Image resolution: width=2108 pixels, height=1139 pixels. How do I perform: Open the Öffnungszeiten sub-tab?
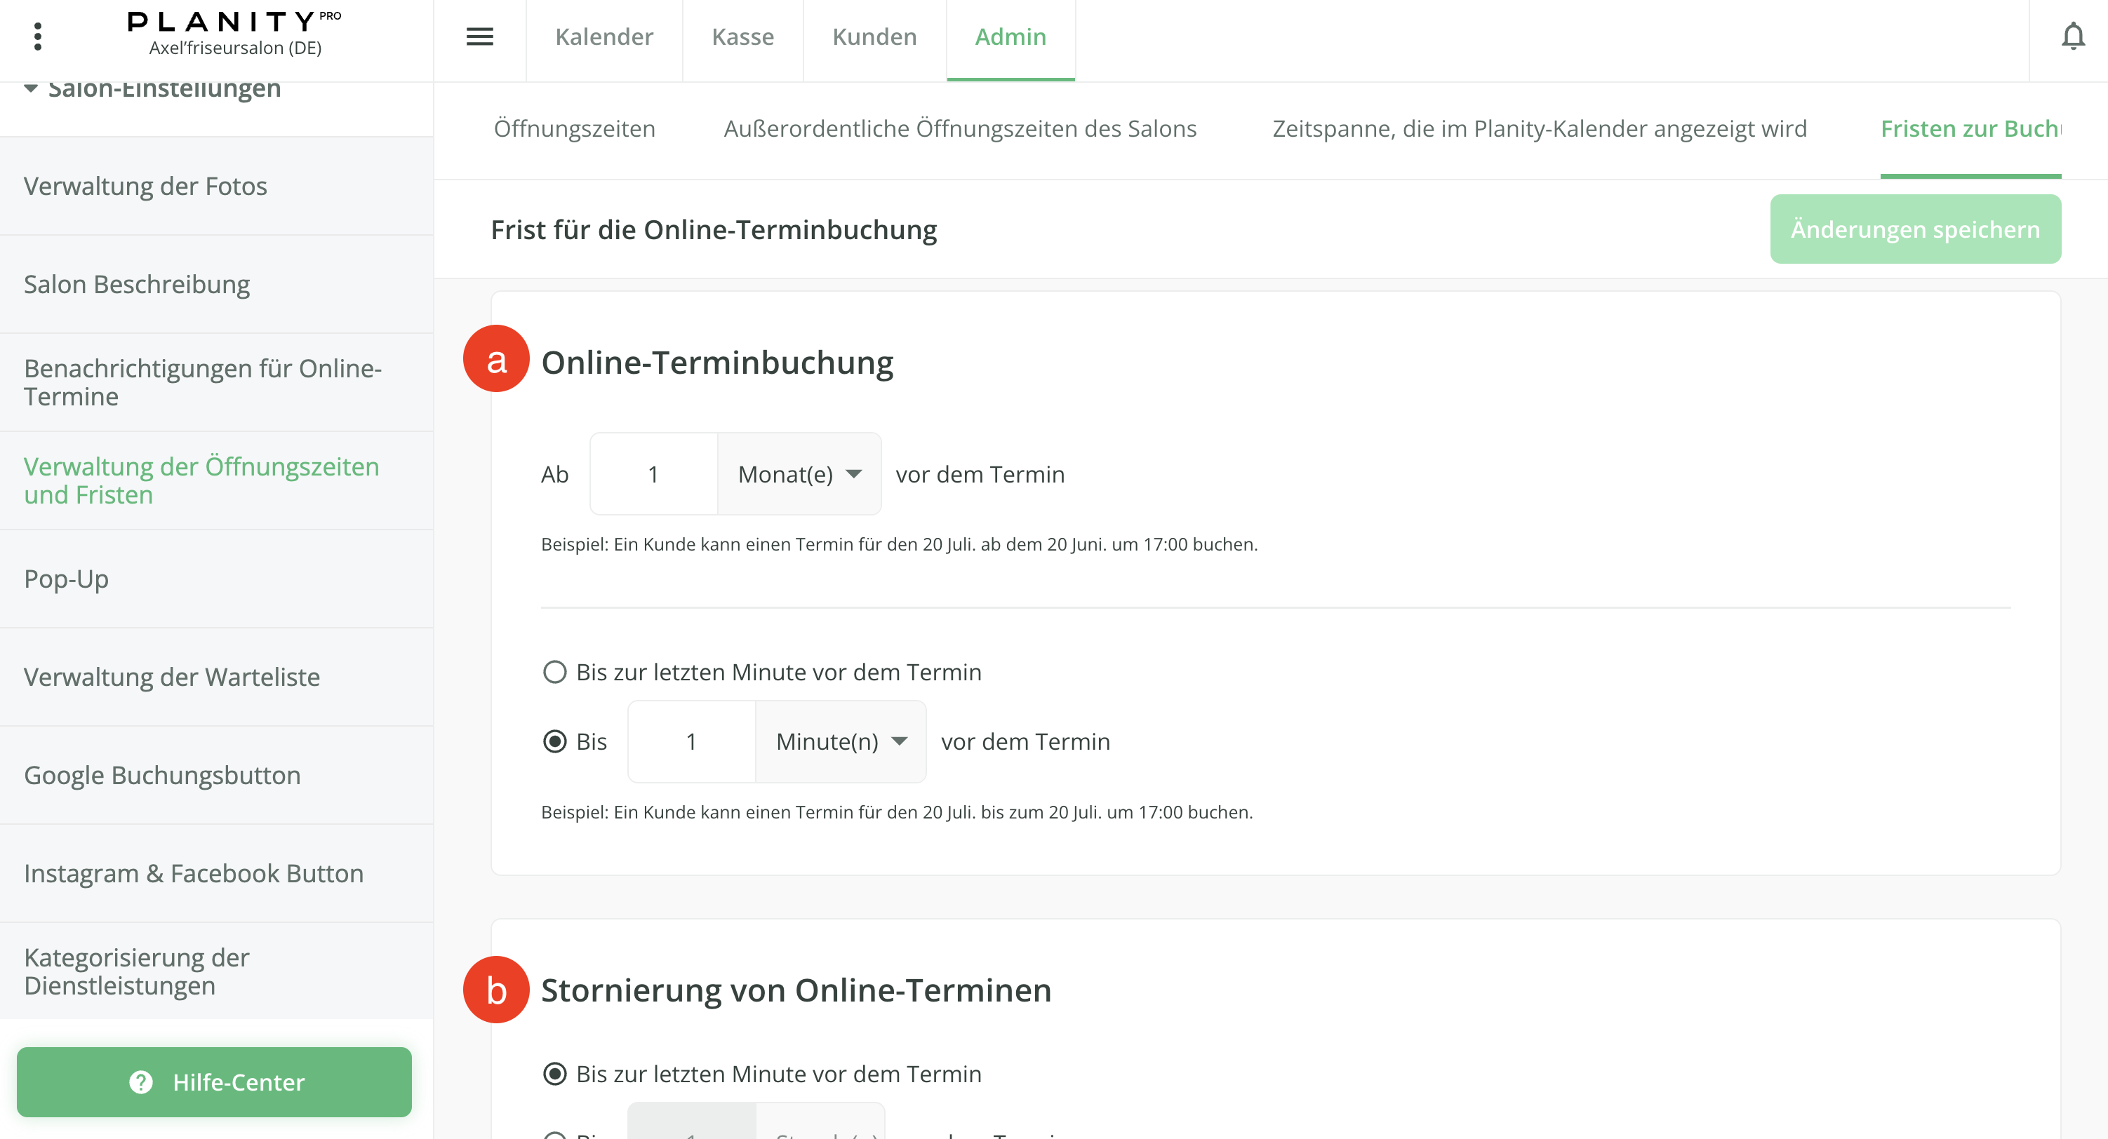(575, 128)
